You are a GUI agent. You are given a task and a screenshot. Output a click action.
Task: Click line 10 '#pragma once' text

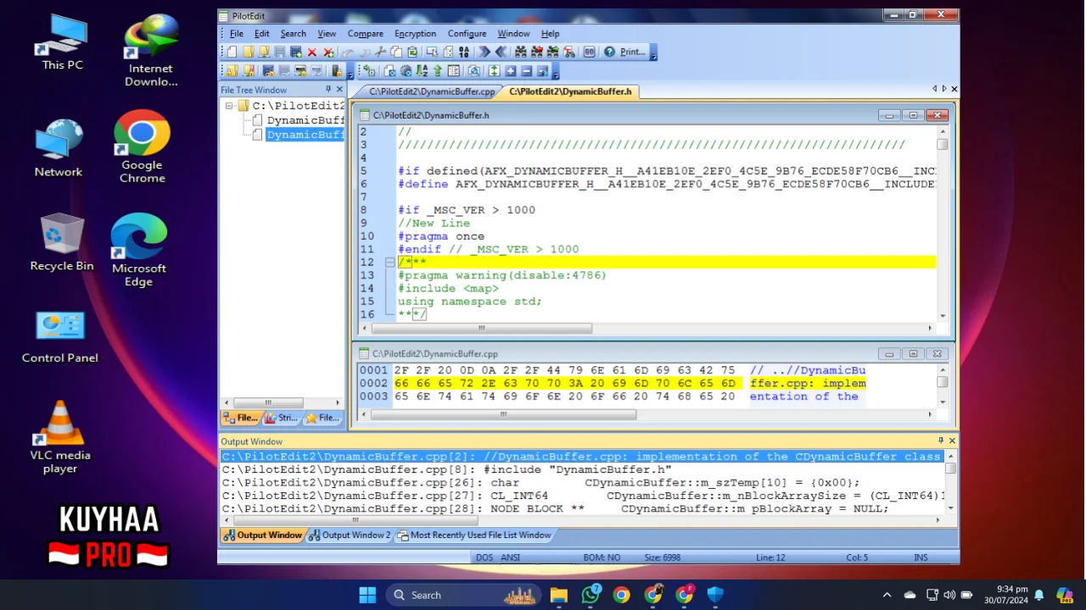441,236
